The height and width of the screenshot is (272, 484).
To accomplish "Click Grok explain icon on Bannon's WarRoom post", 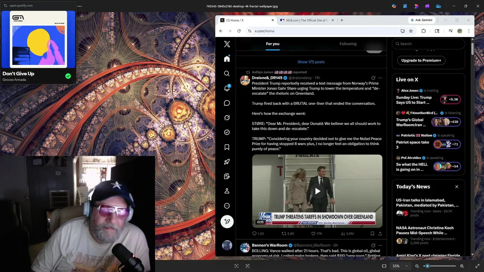I will tap(373, 245).
